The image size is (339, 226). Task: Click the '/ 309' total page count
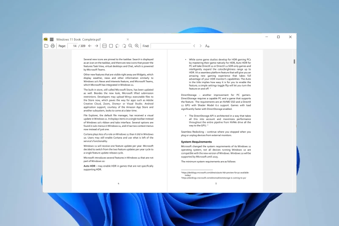pos(82,46)
